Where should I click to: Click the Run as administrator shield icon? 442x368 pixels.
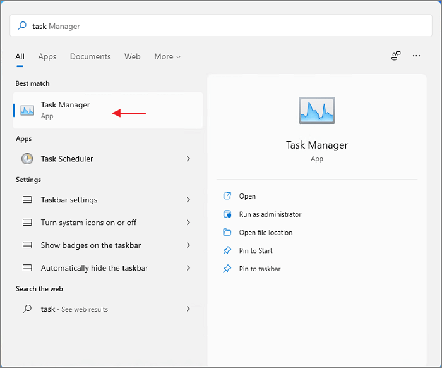pos(227,214)
